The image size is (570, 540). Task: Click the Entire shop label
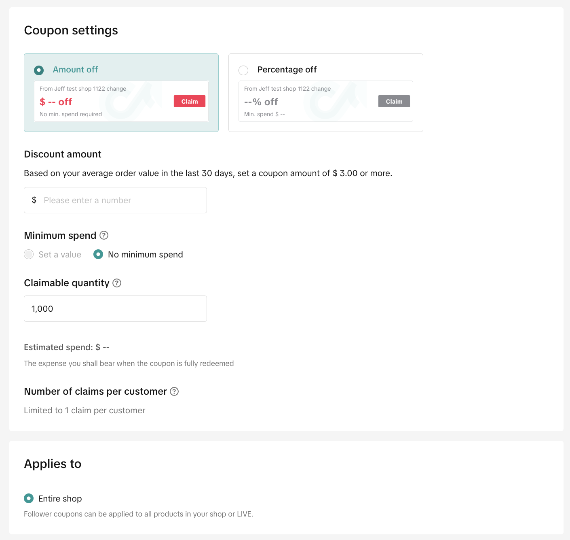pos(60,499)
